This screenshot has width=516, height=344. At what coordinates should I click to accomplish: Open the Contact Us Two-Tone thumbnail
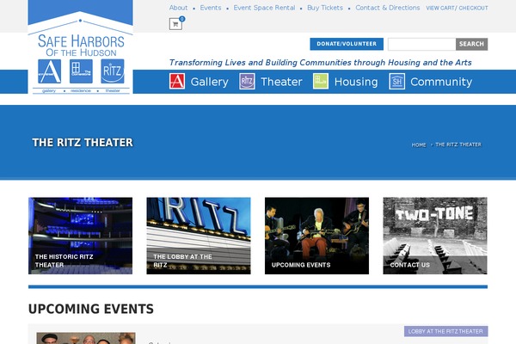(x=435, y=236)
